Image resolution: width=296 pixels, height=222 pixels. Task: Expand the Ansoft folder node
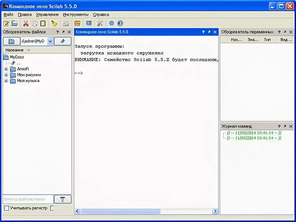tap(6, 69)
